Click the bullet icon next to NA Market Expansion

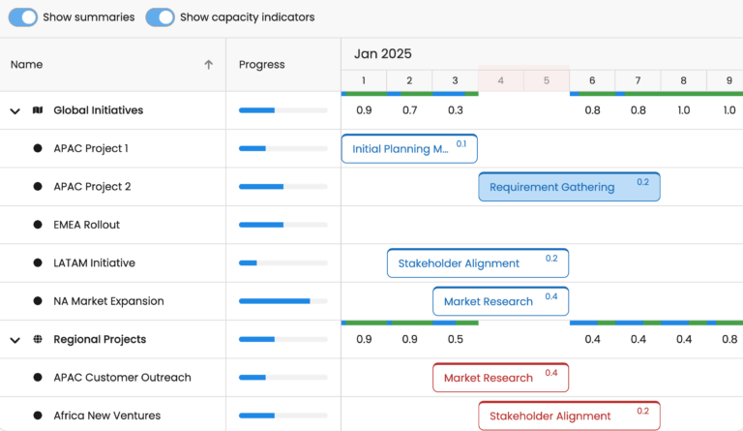(x=38, y=301)
